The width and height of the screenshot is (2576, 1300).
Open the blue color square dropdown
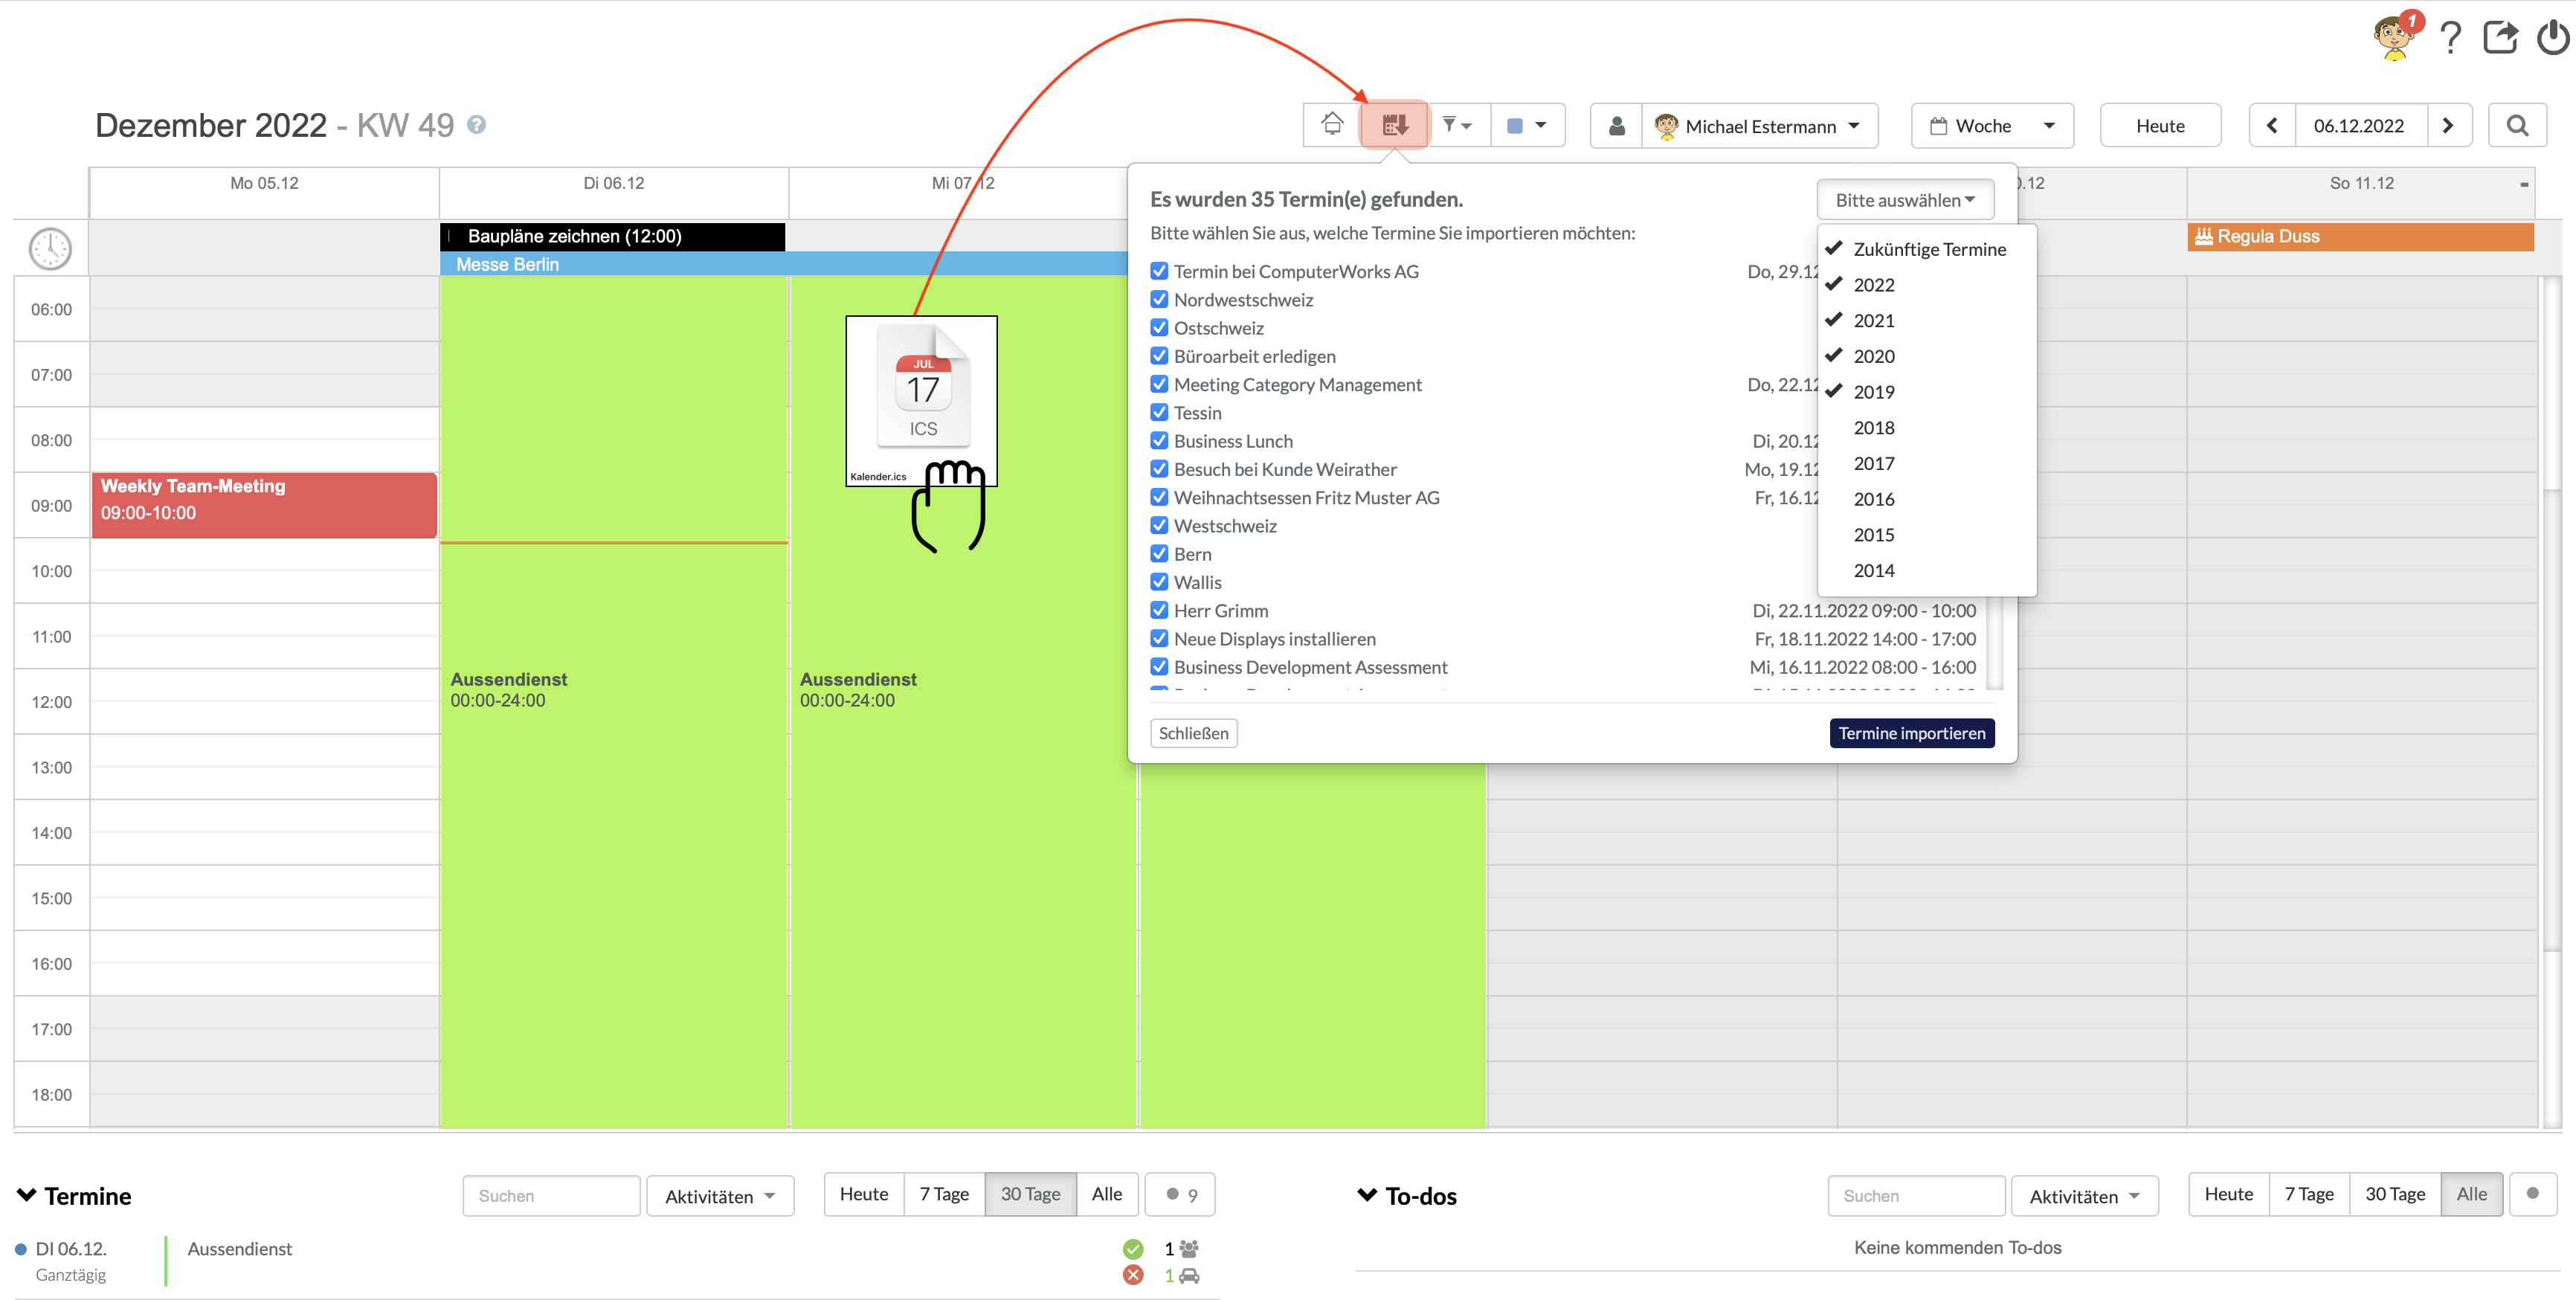(1527, 125)
